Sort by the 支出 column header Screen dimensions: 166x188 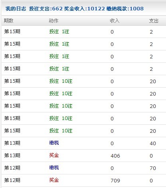click(154, 21)
